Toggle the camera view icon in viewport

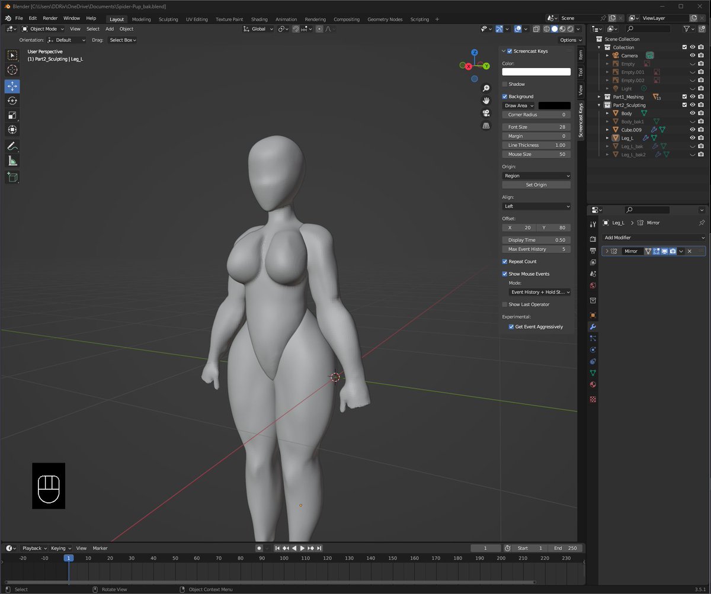tap(486, 113)
